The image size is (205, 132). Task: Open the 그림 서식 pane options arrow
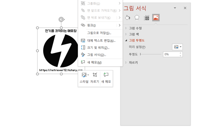(175, 8)
